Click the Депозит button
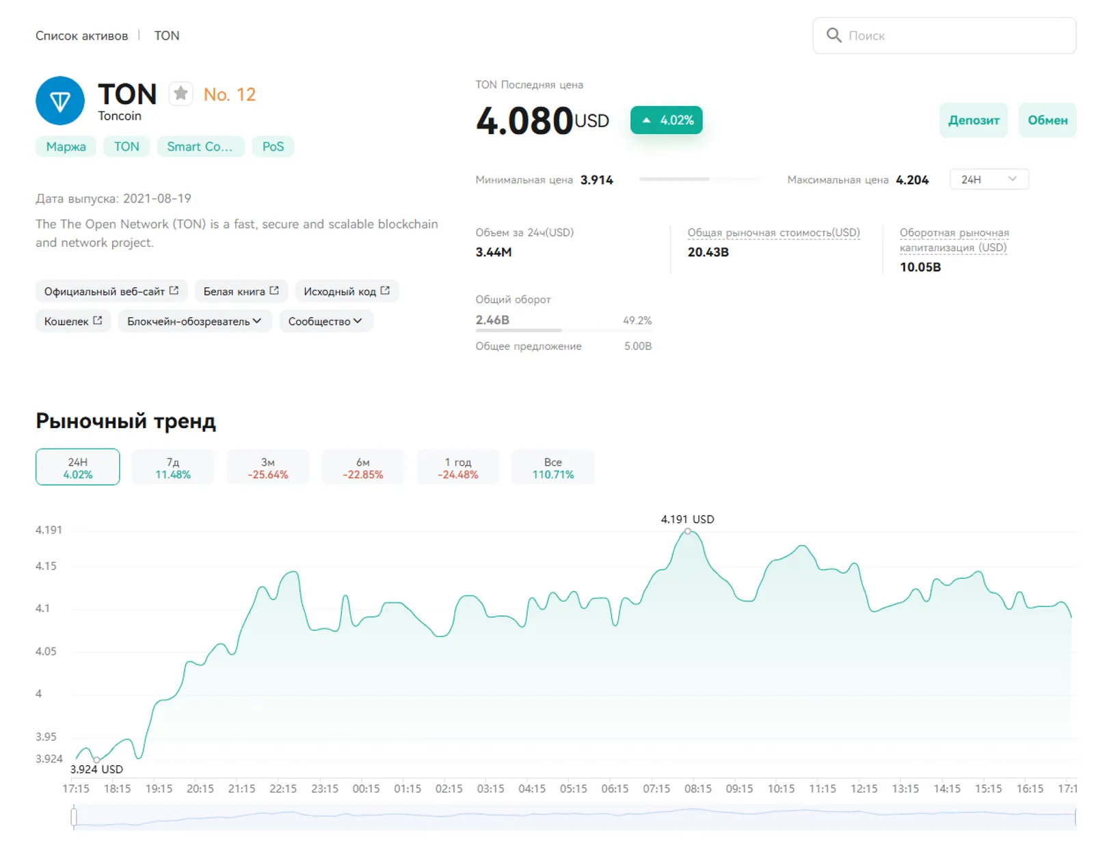The height and width of the screenshot is (850, 1094). click(974, 120)
